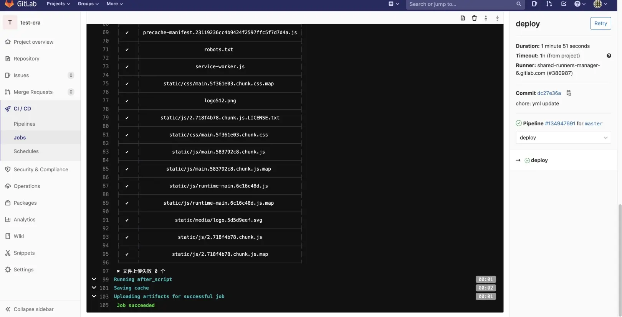Open the More menu

click(114, 4)
